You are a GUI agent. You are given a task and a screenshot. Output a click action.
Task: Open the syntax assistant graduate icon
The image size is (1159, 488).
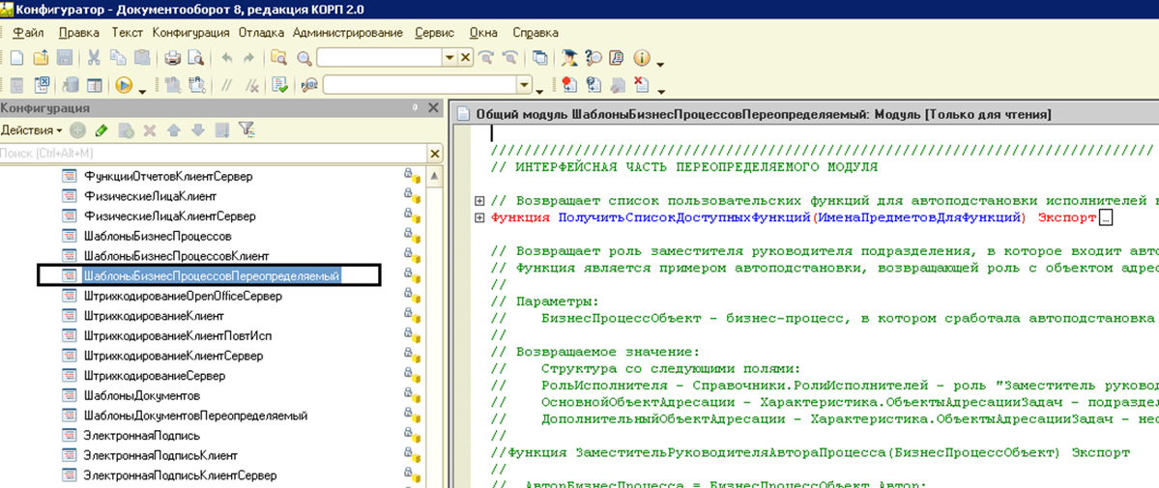(569, 58)
